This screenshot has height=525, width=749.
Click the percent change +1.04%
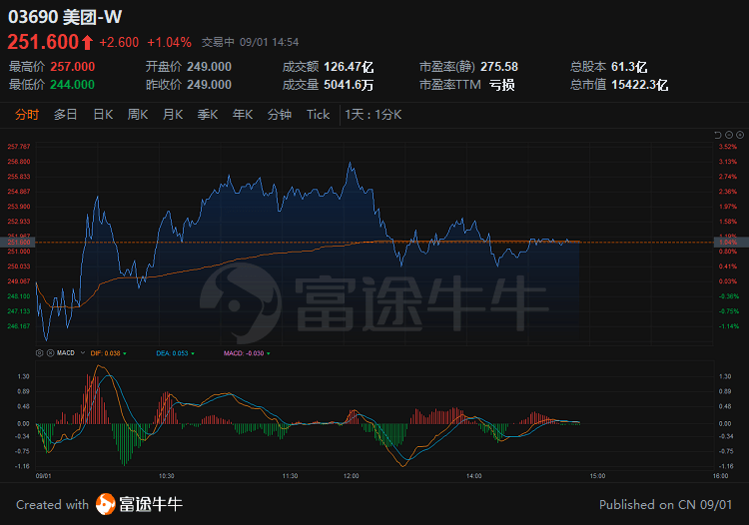point(169,43)
